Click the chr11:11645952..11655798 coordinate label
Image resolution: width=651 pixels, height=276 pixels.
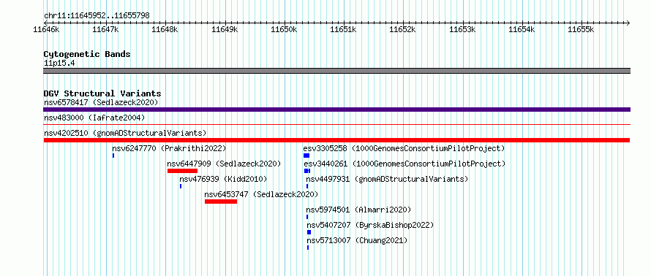97,16
